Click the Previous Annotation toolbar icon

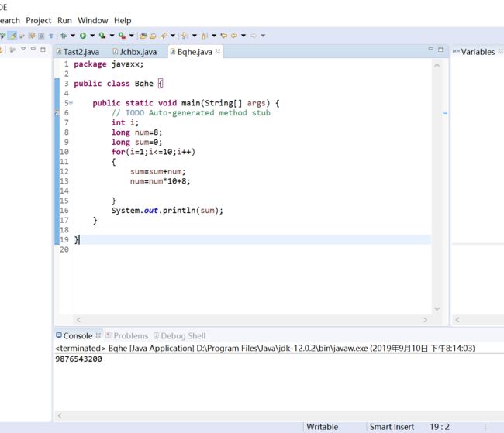click(x=204, y=36)
